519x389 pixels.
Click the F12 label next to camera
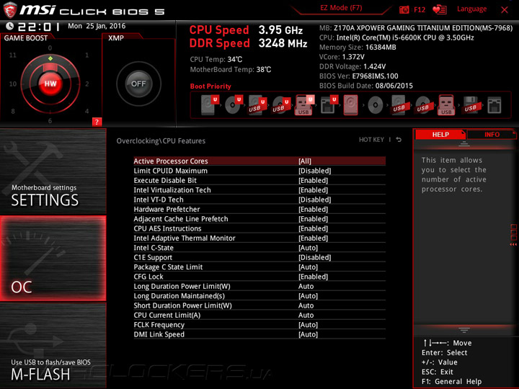420,9
